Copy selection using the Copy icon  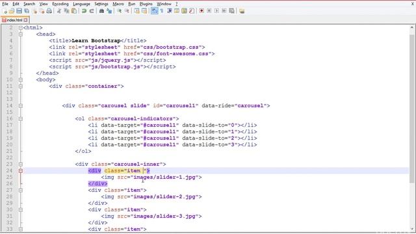click(x=66, y=11)
